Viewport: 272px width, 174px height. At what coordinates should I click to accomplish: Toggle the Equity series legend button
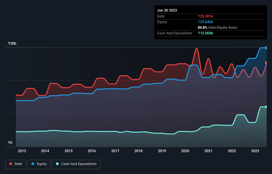[39, 164]
